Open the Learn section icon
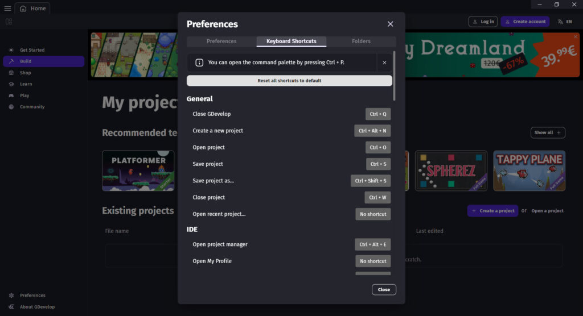The image size is (583, 316). coord(11,84)
